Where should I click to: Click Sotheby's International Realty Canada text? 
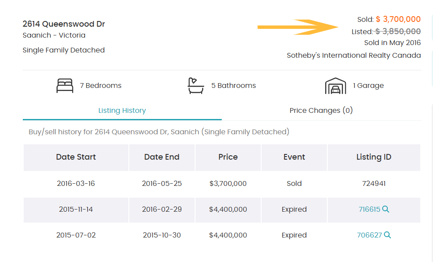354,56
